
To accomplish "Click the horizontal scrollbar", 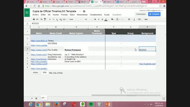I will 126,95.
